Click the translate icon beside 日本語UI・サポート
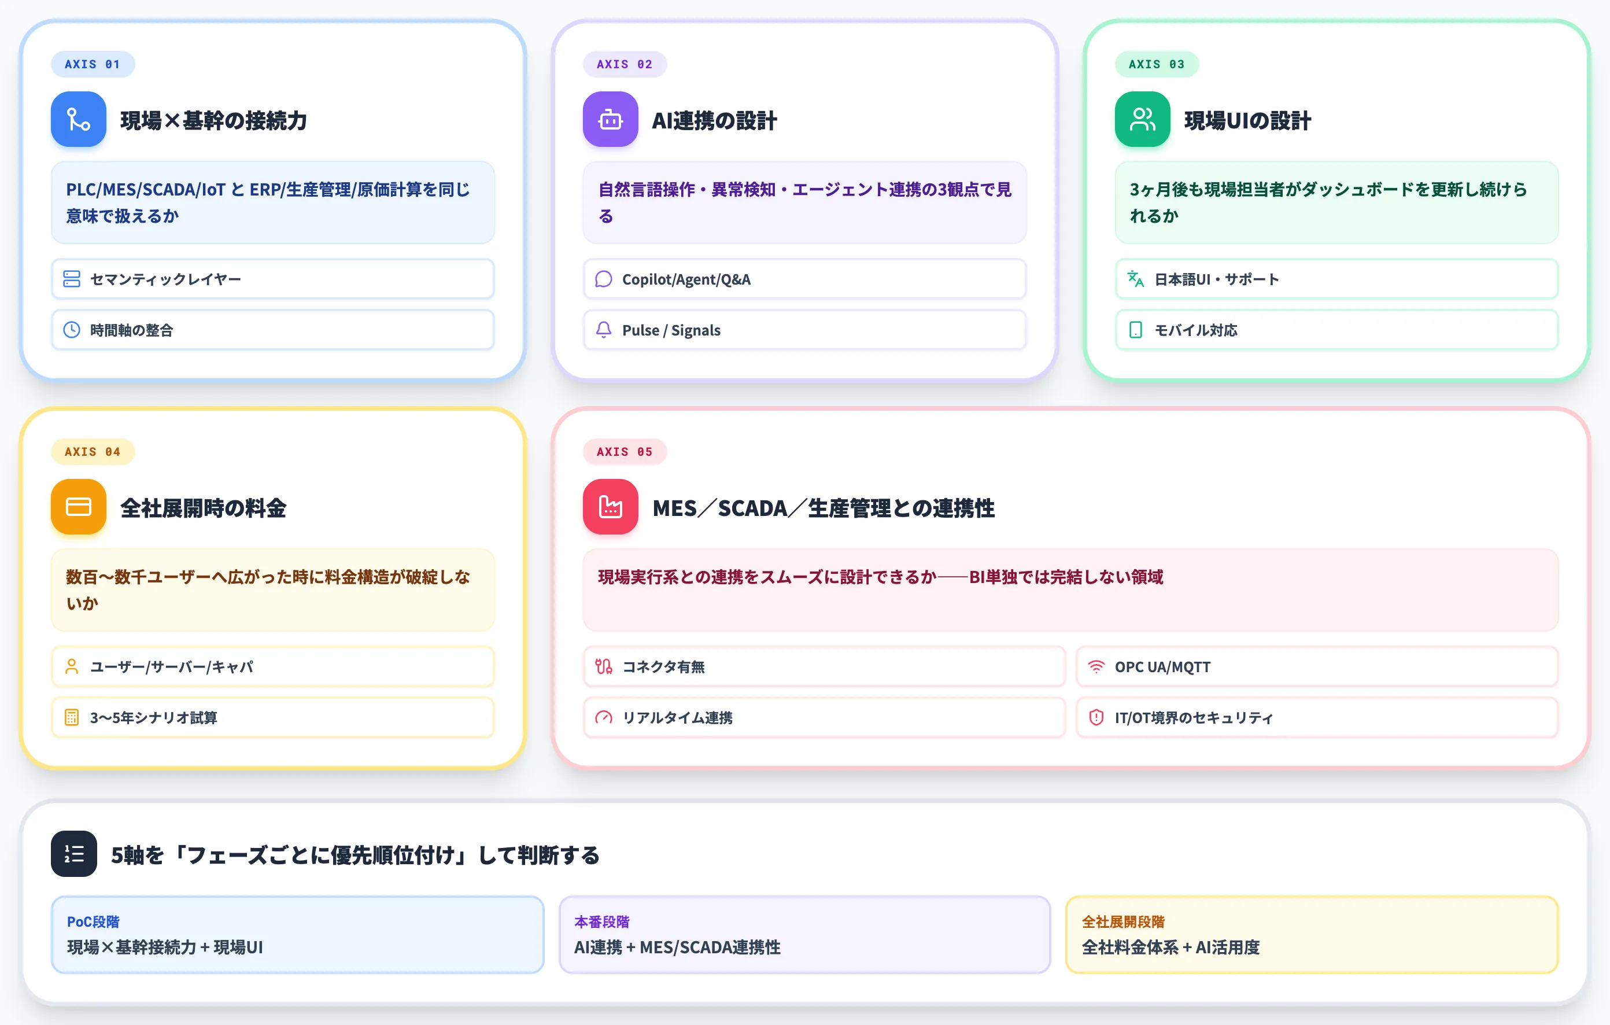The width and height of the screenshot is (1610, 1025). click(1136, 279)
